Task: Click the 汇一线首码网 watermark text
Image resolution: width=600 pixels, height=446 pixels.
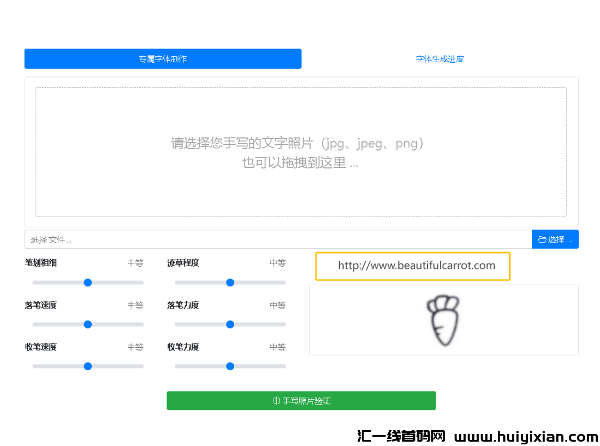Action: pyautogui.click(x=401, y=435)
